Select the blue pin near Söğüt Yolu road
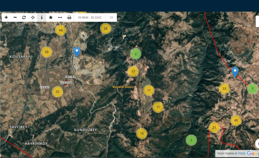Screen dimensions: 259x158 point(77,52)
